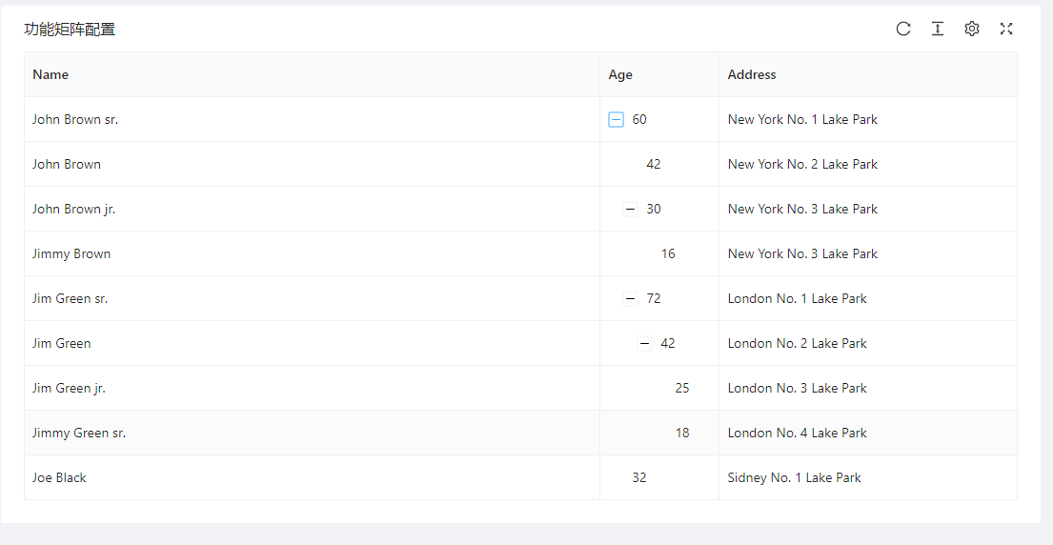
Task: Click the refresh table icon
Action: pyautogui.click(x=903, y=29)
